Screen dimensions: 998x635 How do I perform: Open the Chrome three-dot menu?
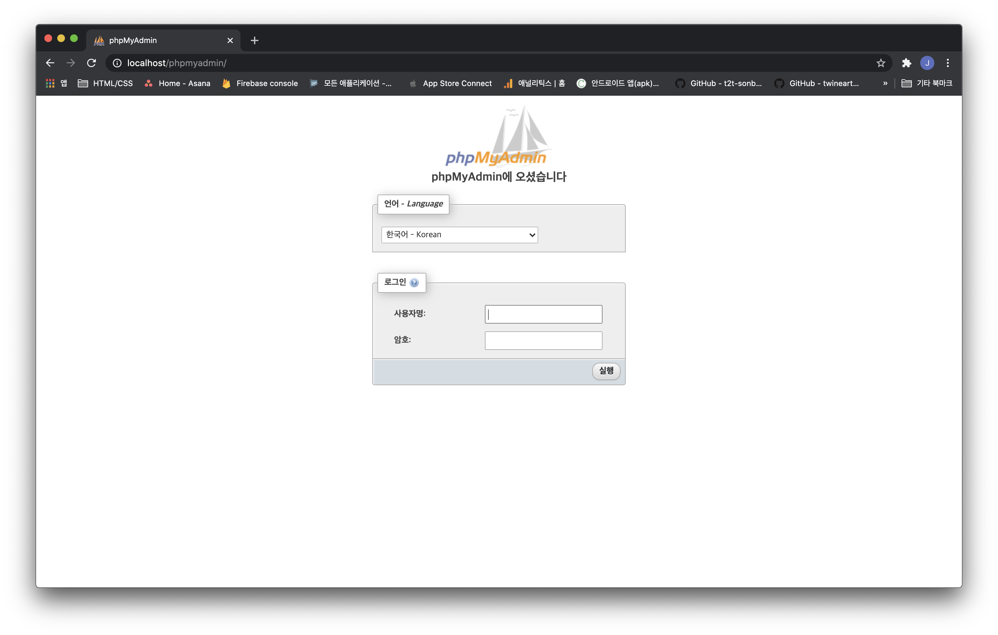948,63
